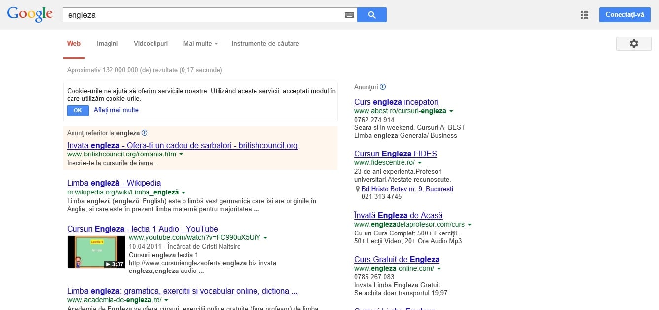The image size is (659, 310).
Task: Open the 'Curs engleza incepatori' ad
Action: click(x=396, y=102)
